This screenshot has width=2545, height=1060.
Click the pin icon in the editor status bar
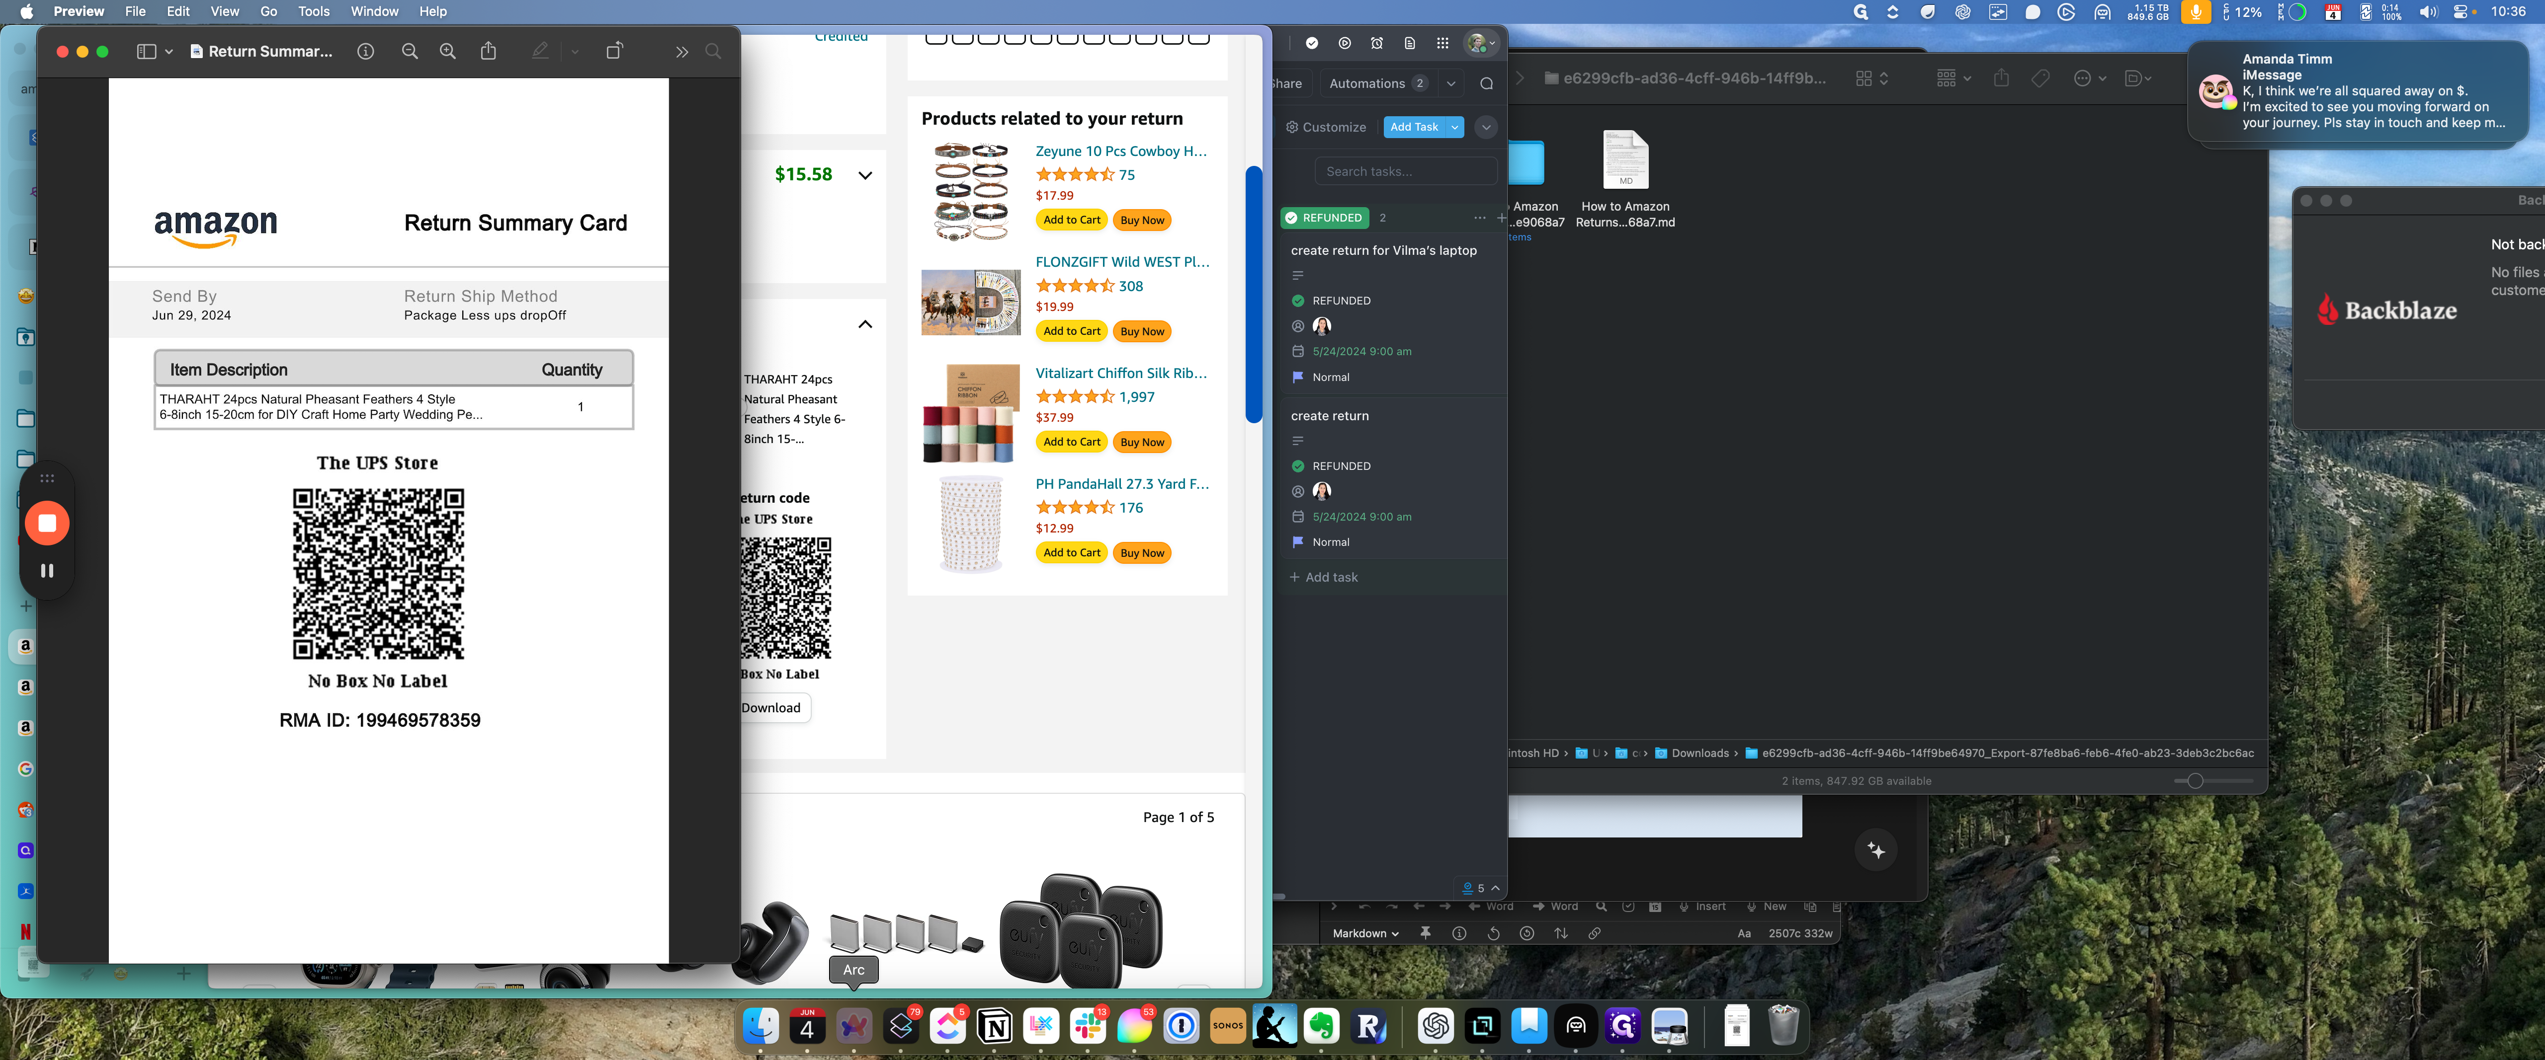point(1425,934)
